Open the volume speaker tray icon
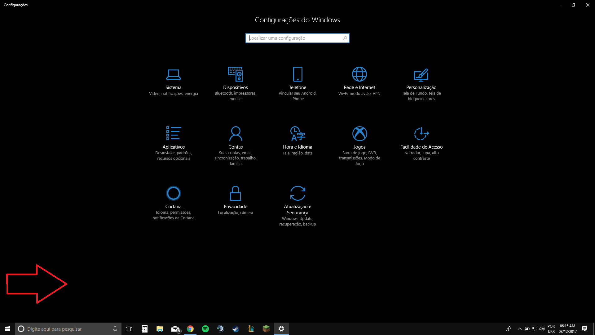This screenshot has width=595, height=335. coord(542,329)
